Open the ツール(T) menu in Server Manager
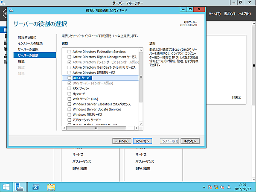 (x=215, y=14)
